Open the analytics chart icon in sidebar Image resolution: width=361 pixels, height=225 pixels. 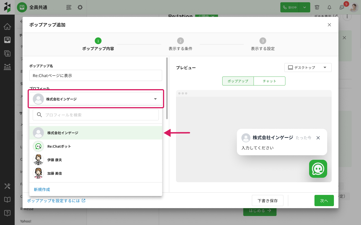coord(7,67)
